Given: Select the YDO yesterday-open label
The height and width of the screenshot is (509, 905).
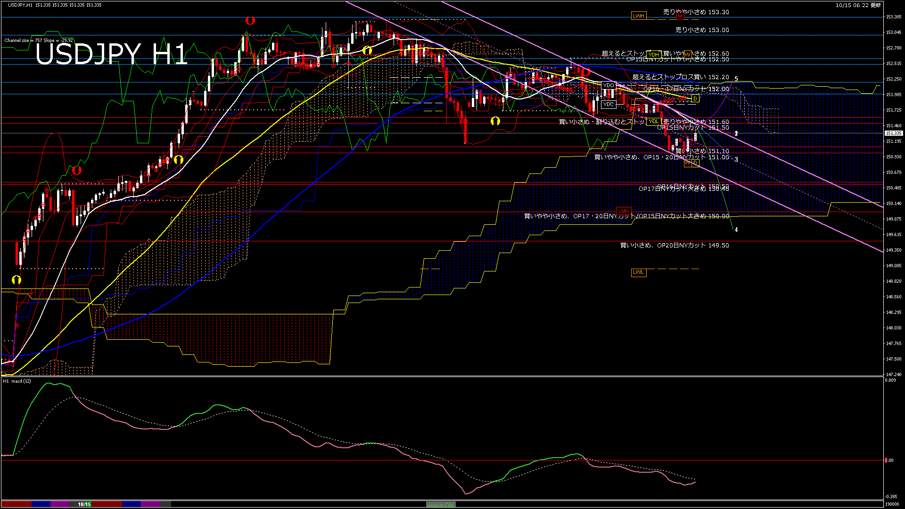Looking at the screenshot, I should pos(608,85).
